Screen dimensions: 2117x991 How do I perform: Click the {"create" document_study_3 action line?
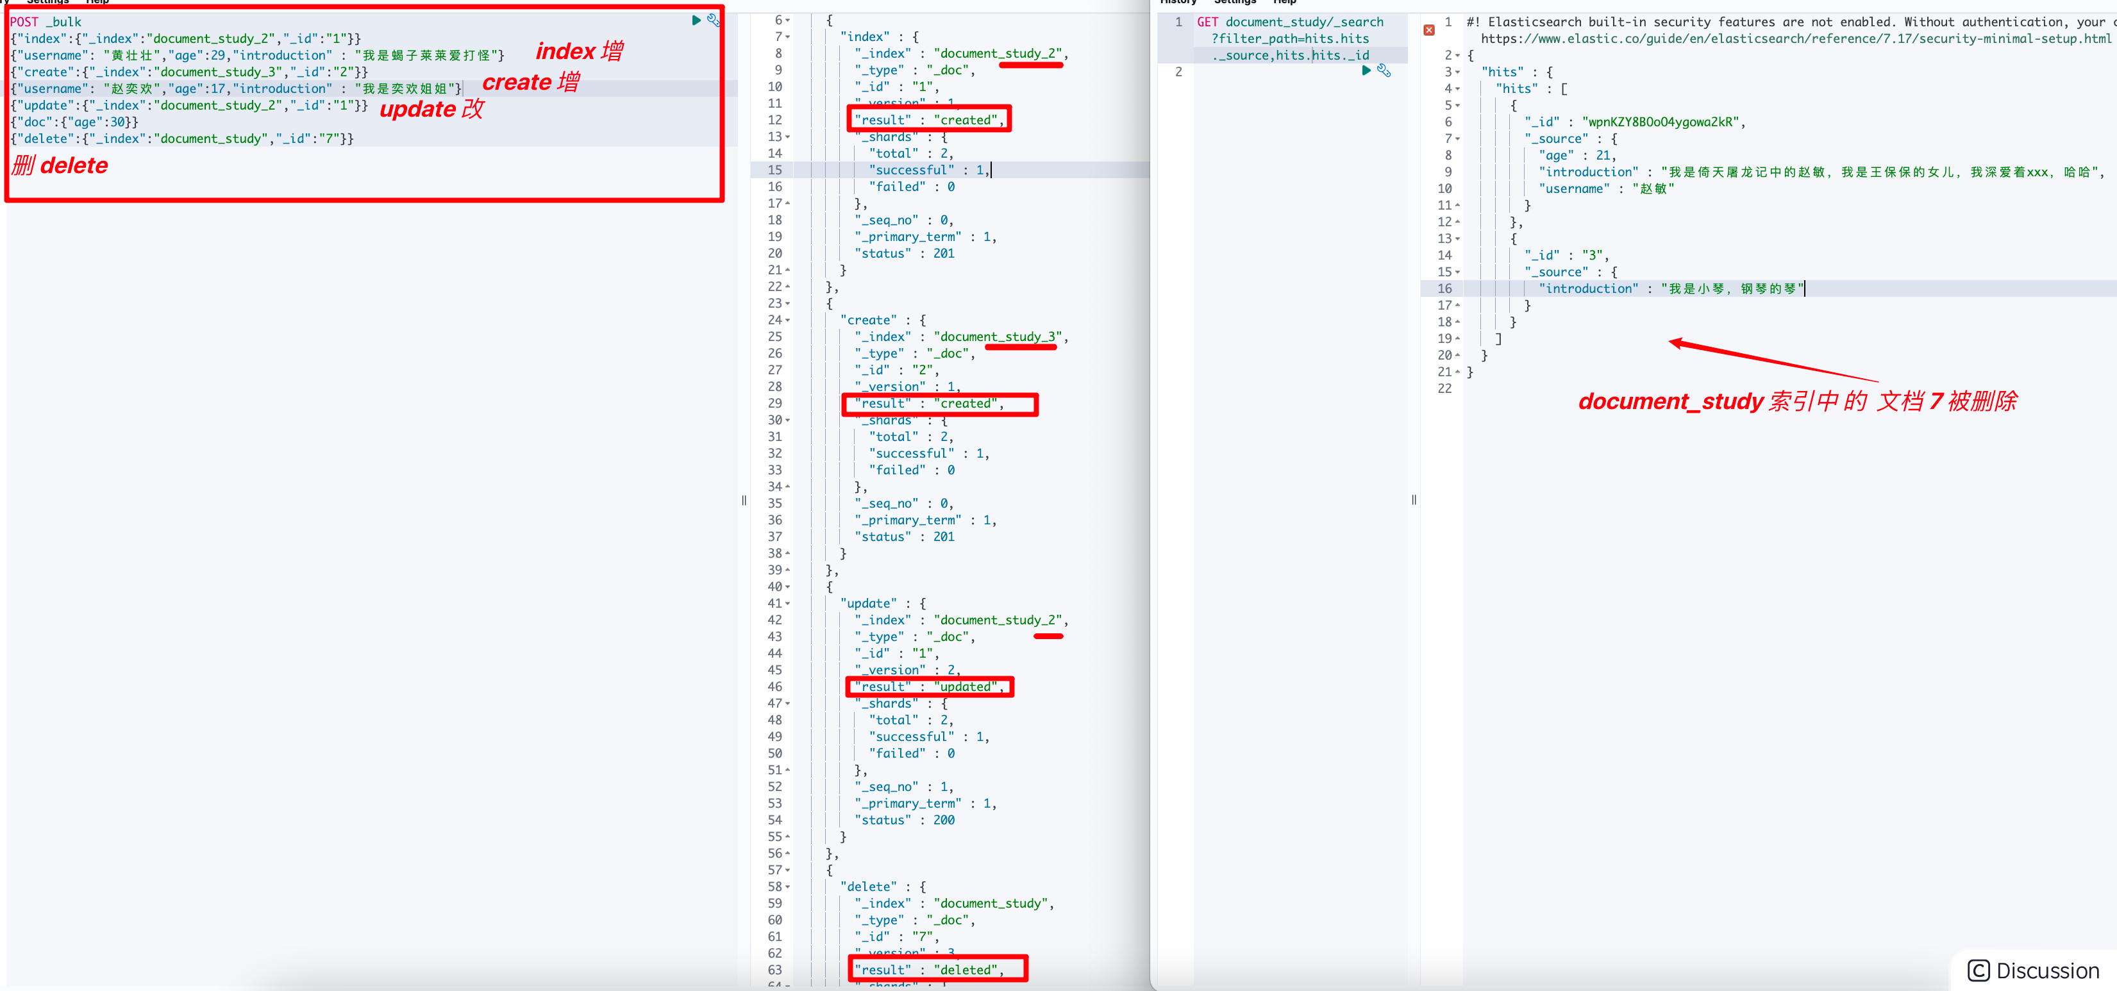coord(189,72)
